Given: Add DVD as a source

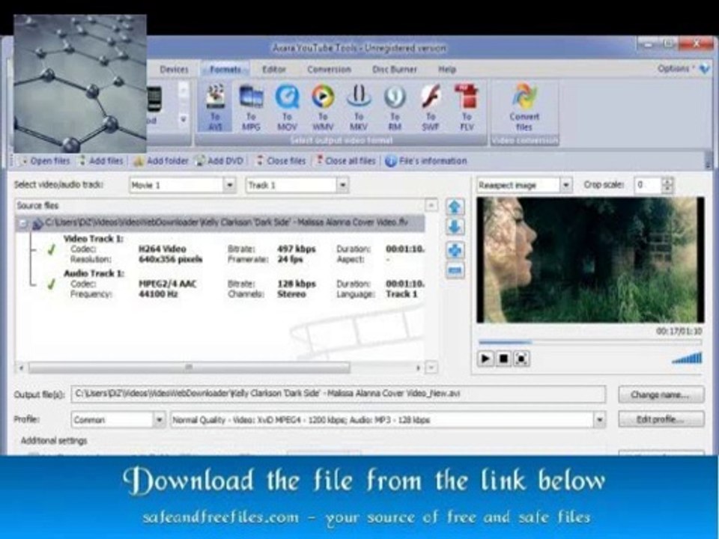Looking at the screenshot, I should click(219, 161).
